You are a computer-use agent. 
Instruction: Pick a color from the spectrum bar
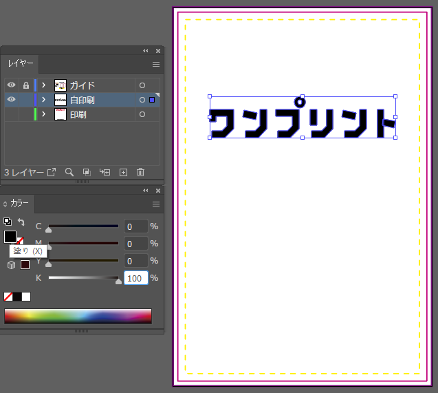(78, 316)
